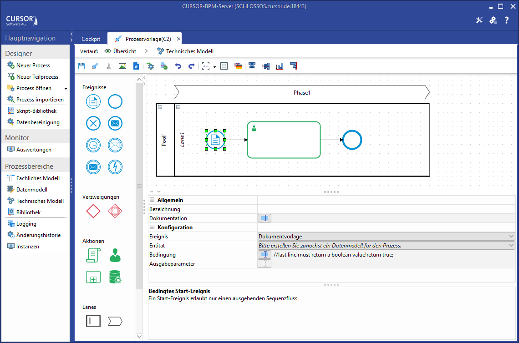Click the blue rocket icon in toolbar
The image size is (519, 343).
tap(95, 66)
